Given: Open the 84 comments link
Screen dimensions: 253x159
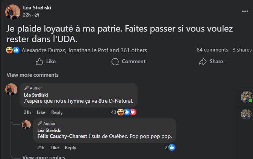Looking at the screenshot, I should (212, 50).
